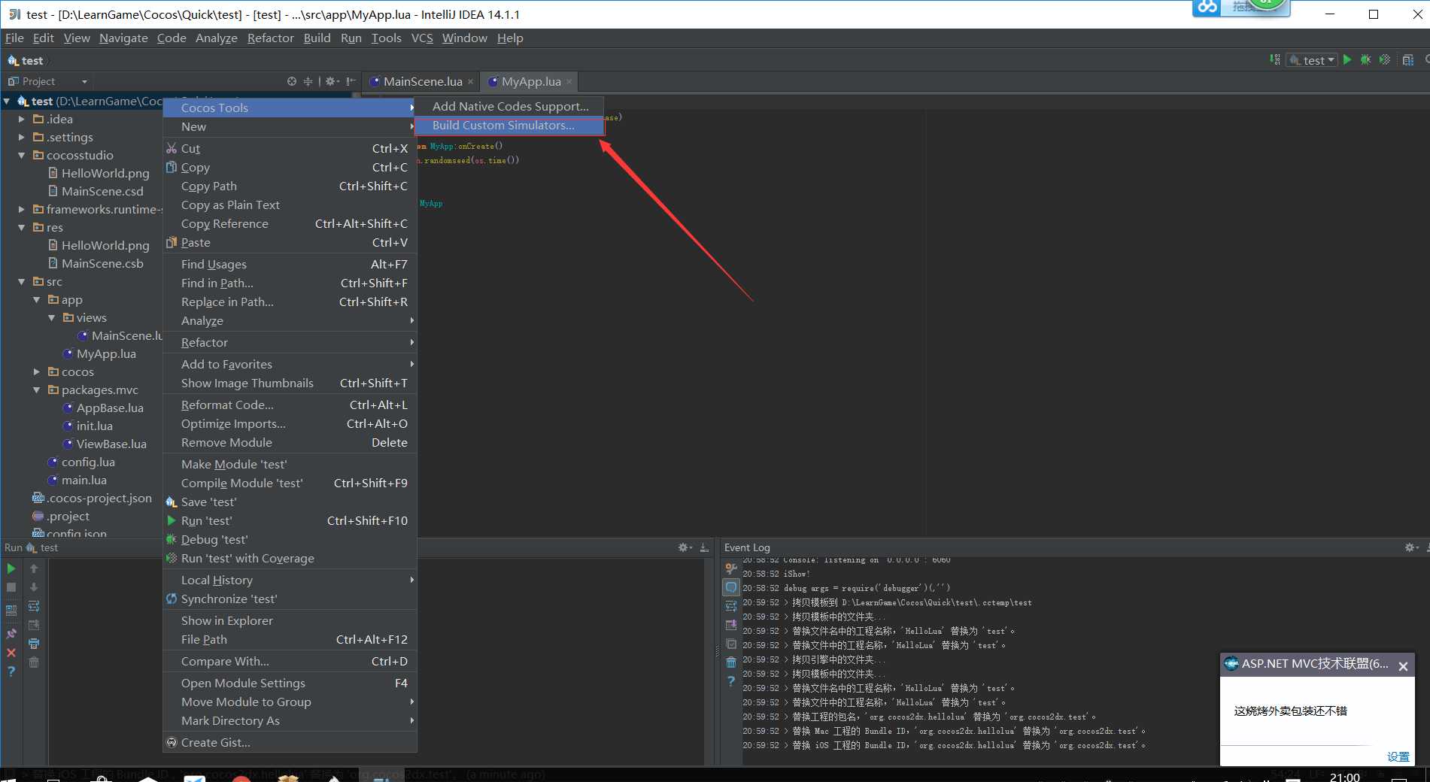This screenshot has width=1430, height=782.
Task: Select AppBase.lua in project tree
Action: coord(110,408)
